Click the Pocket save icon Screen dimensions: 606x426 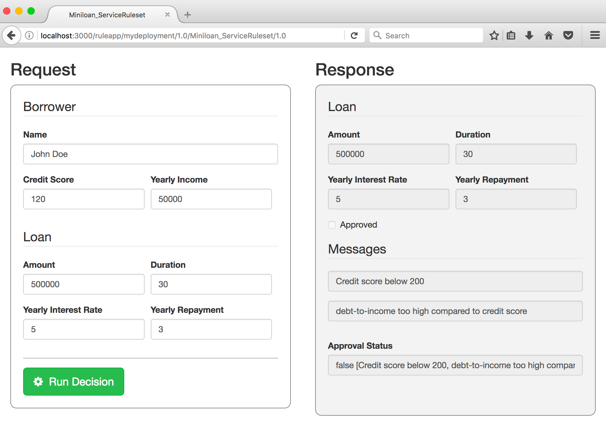coord(568,36)
